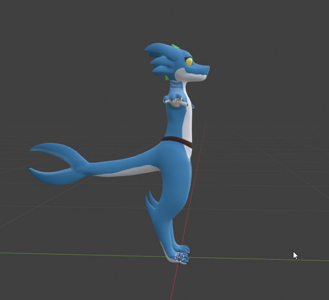Click the orange object origin dot at the feet

coord(179,257)
